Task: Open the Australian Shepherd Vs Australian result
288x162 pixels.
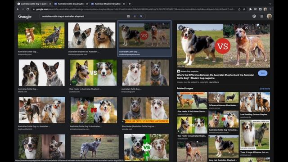Action: [92, 35]
